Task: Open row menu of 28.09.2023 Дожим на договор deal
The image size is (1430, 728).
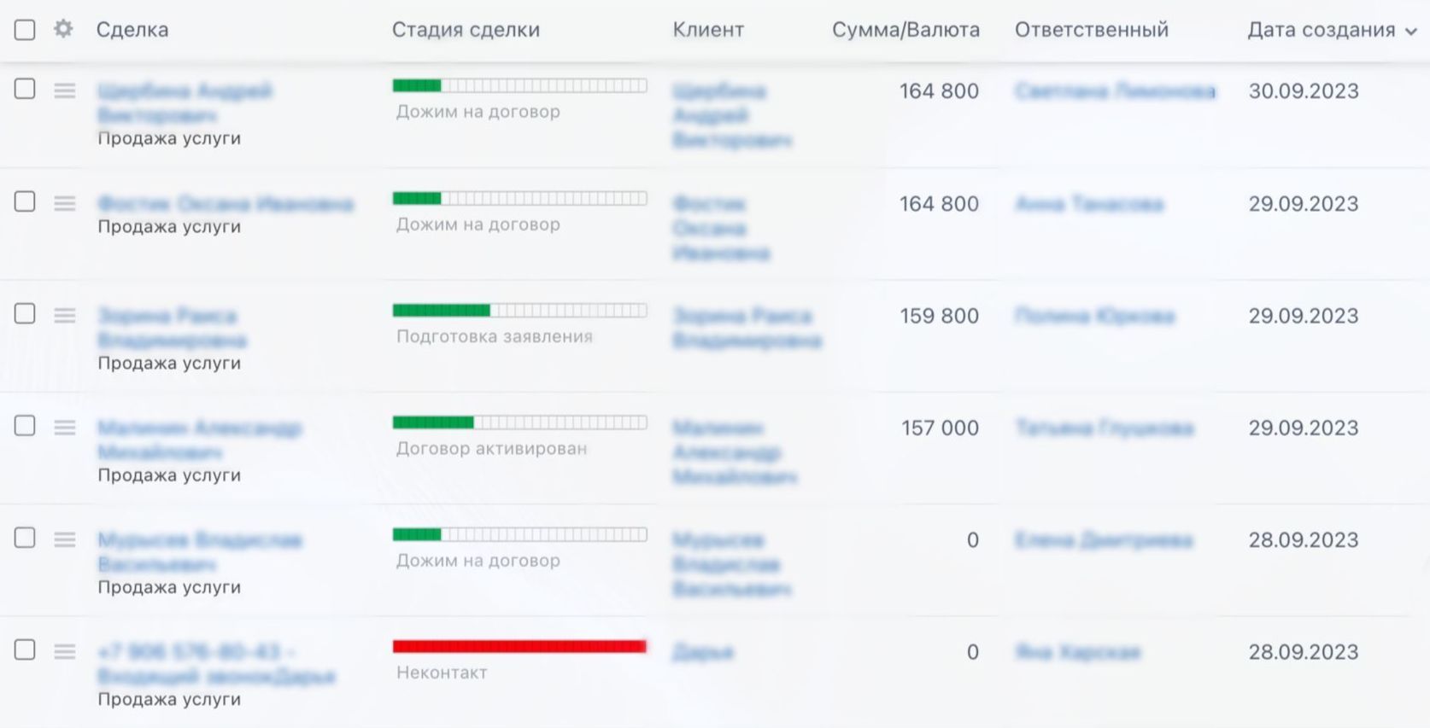Action: click(65, 539)
